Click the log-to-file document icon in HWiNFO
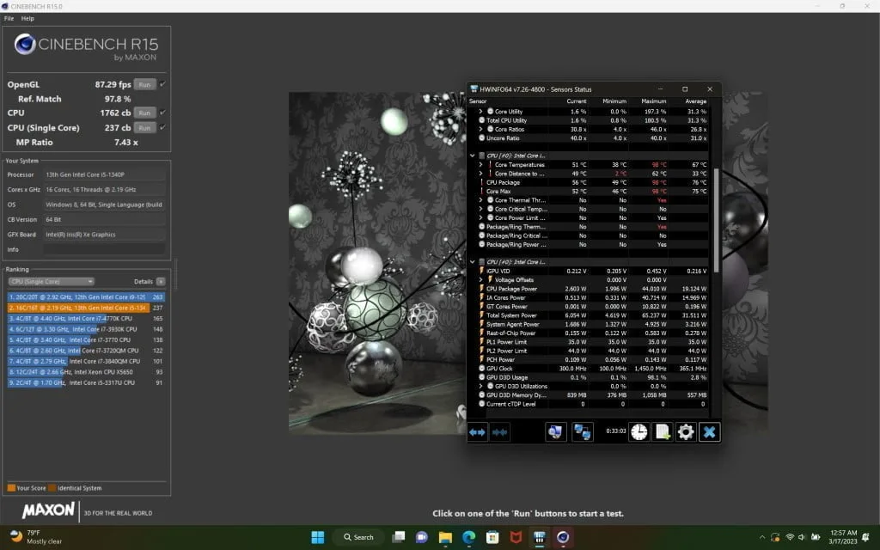The image size is (880, 550). (x=662, y=431)
